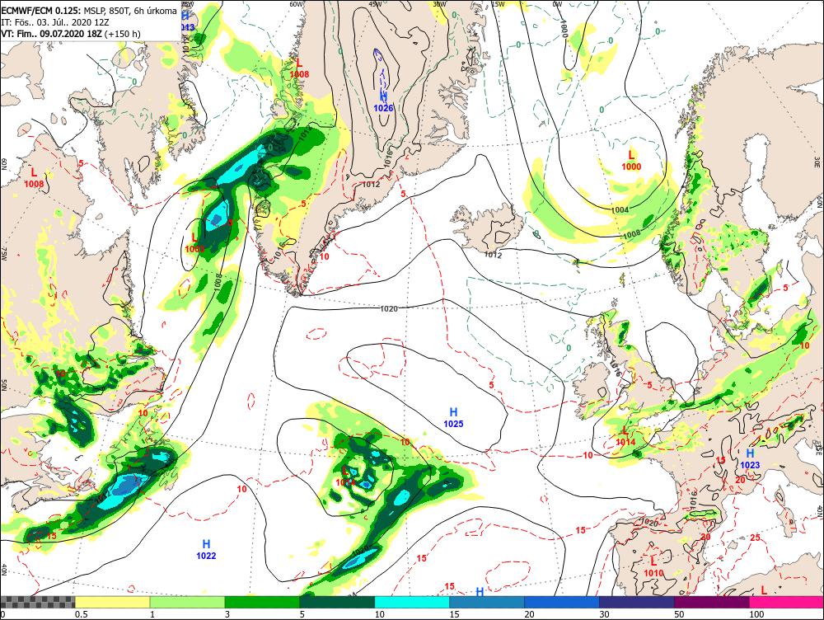Click the L 1008 low over Baffin Bay
Image resolution: width=824 pixels, height=620 pixels.
(x=300, y=68)
